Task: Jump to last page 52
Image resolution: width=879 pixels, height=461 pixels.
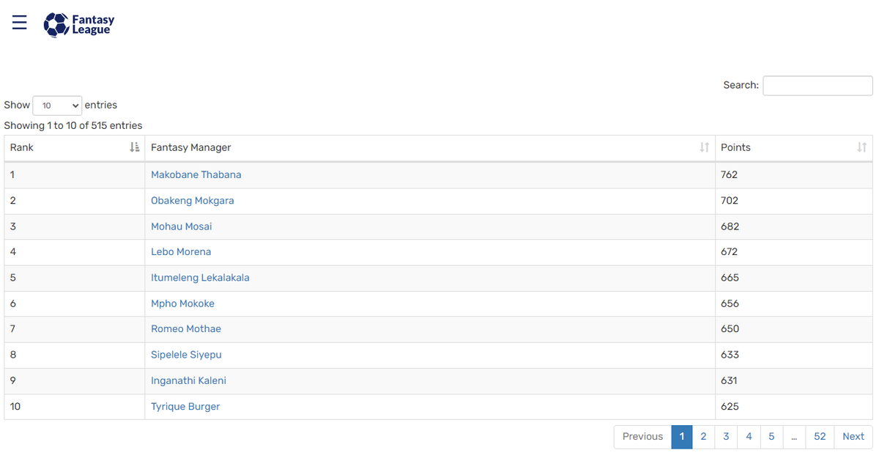Action: [x=820, y=436]
